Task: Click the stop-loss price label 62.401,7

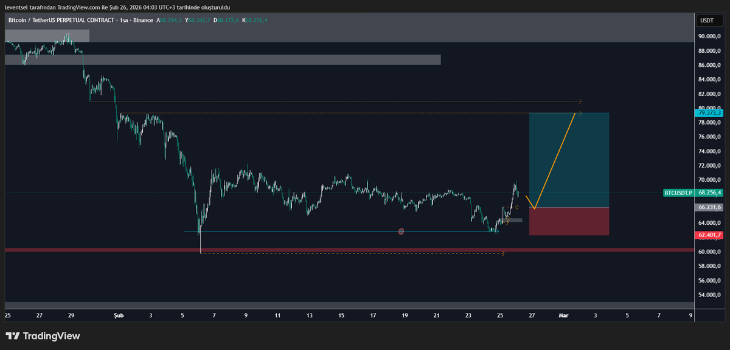Action: [710, 235]
